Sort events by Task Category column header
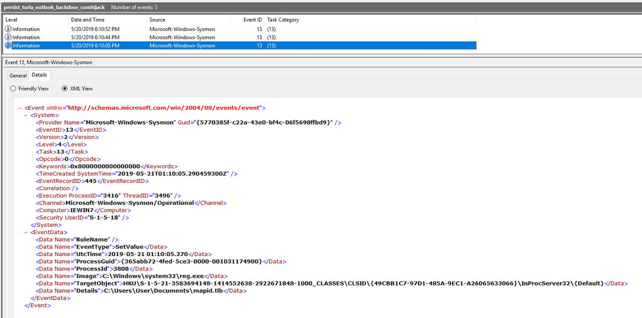 [x=370, y=20]
